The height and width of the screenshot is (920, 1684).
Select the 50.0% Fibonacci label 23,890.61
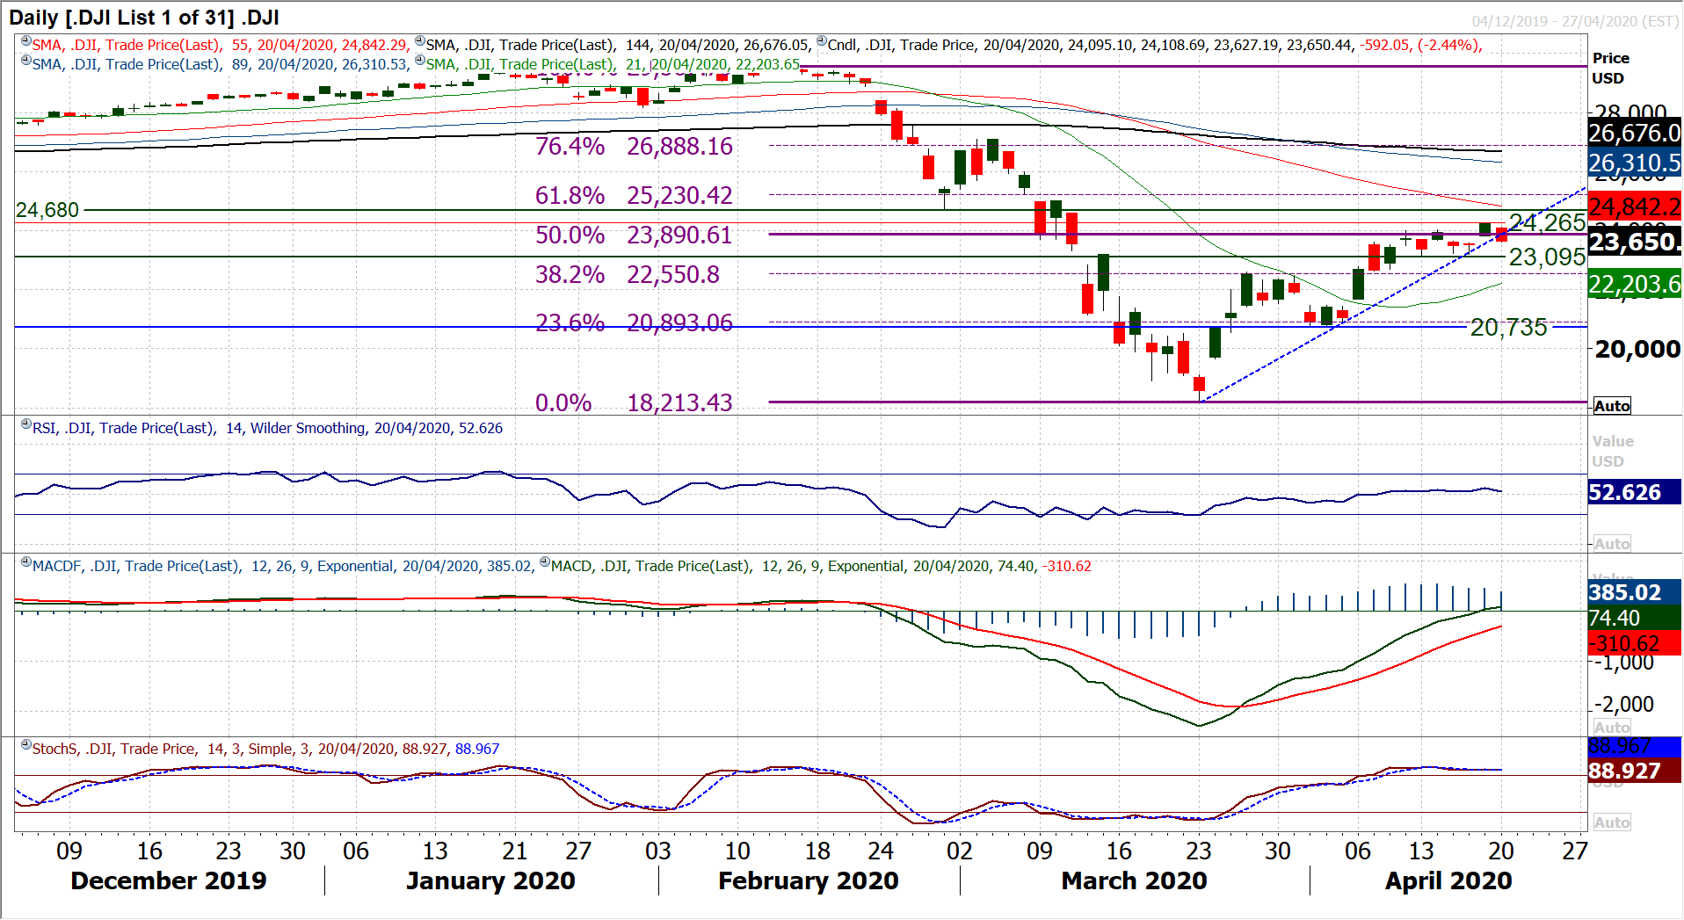(x=634, y=235)
